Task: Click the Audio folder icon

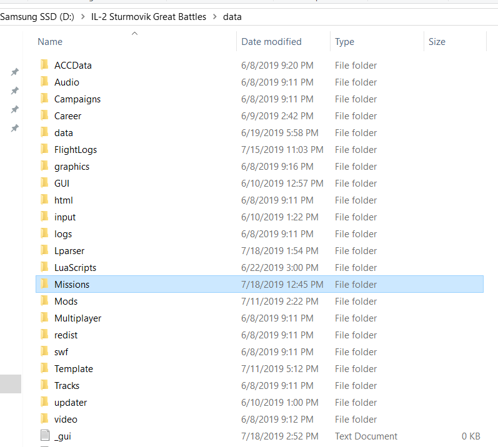Action: tap(45, 82)
